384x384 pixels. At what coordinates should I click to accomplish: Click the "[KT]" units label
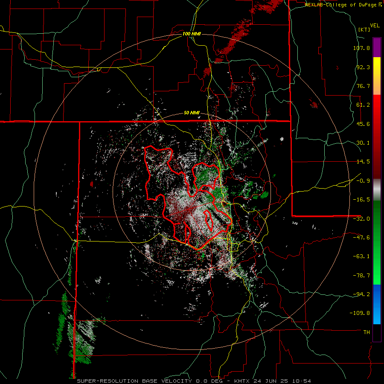coord(364,29)
